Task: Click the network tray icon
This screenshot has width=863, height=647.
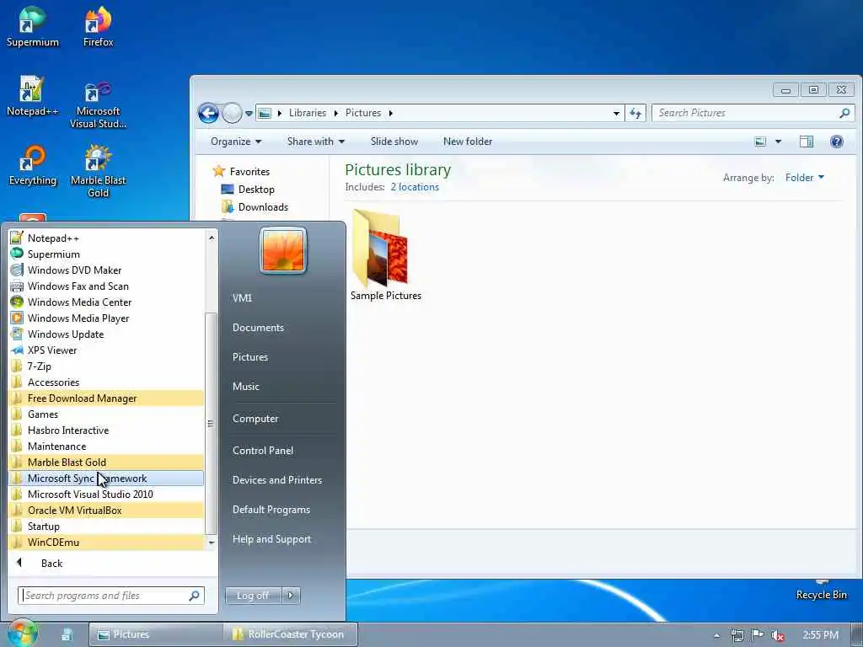Action: (737, 635)
